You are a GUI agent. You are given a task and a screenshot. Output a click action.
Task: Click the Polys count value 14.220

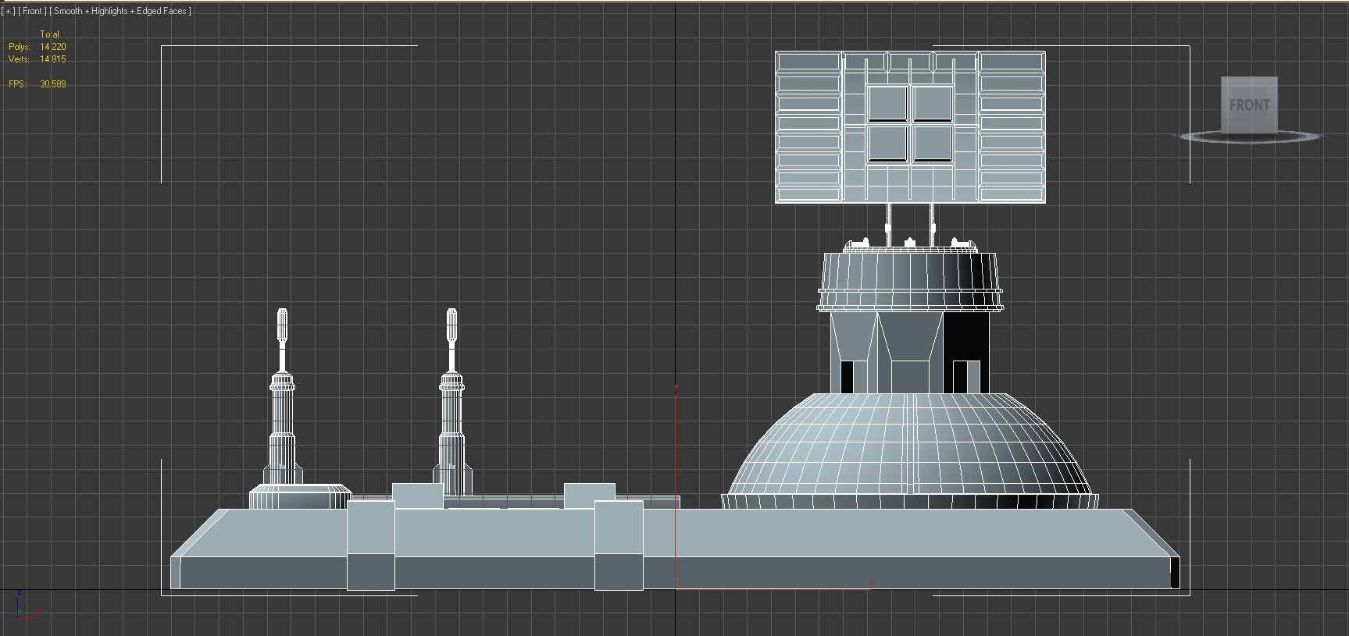[x=53, y=47]
